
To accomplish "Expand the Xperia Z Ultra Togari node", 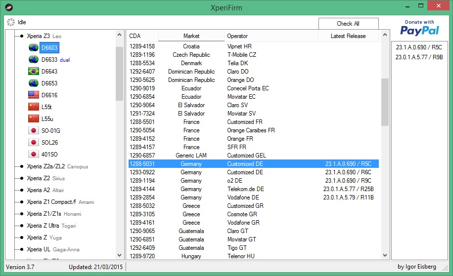I will pyautogui.click(x=22, y=226).
